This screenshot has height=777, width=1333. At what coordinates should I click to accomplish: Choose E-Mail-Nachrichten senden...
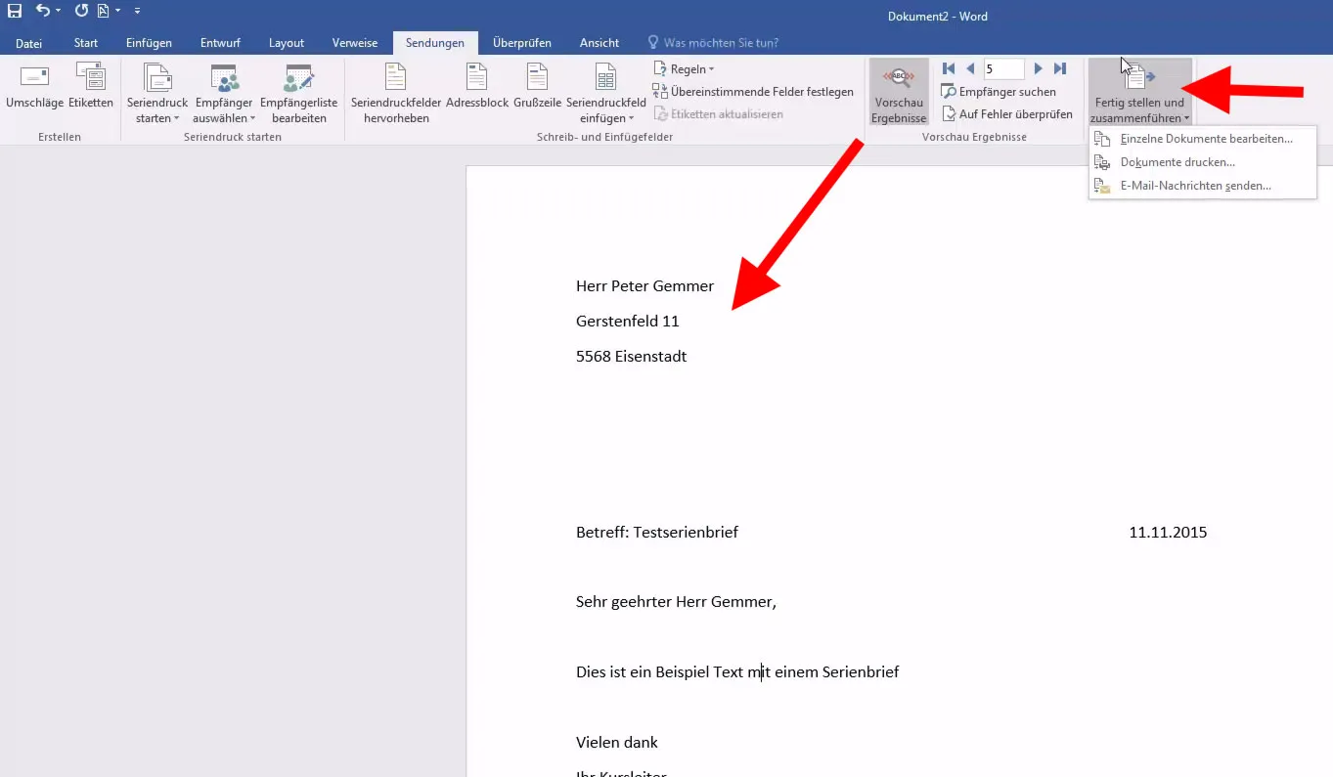[1202, 186]
